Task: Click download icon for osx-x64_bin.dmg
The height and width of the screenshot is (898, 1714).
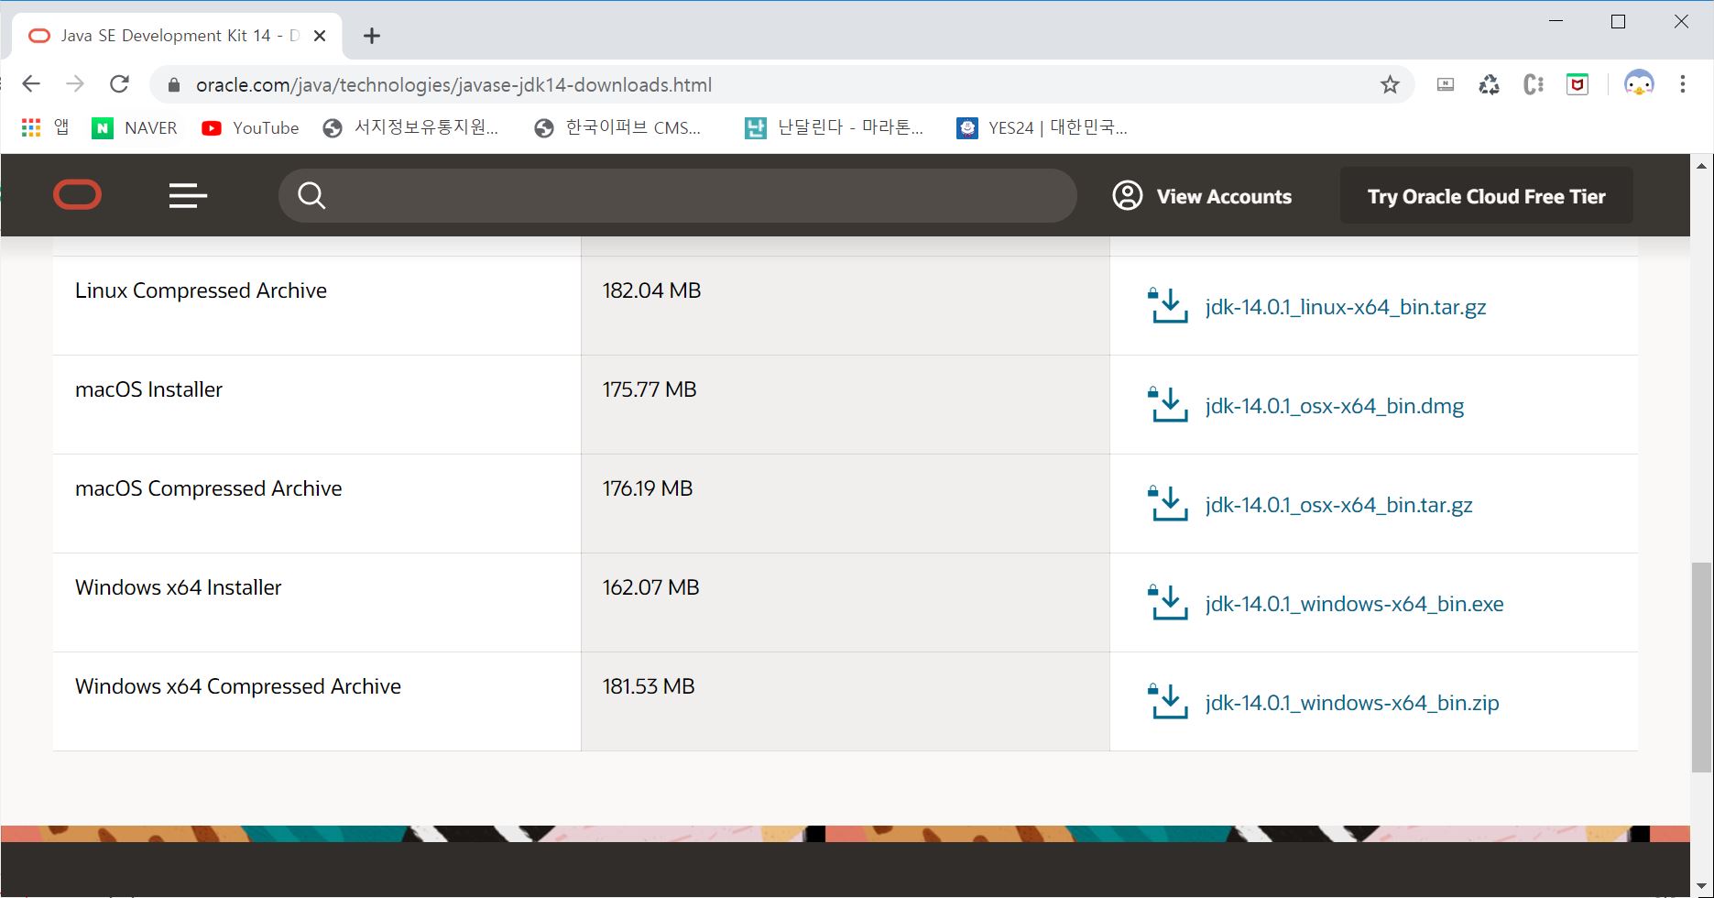Action: [1168, 405]
